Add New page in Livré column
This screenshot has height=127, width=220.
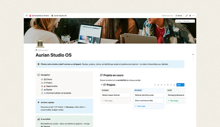pos(176,101)
